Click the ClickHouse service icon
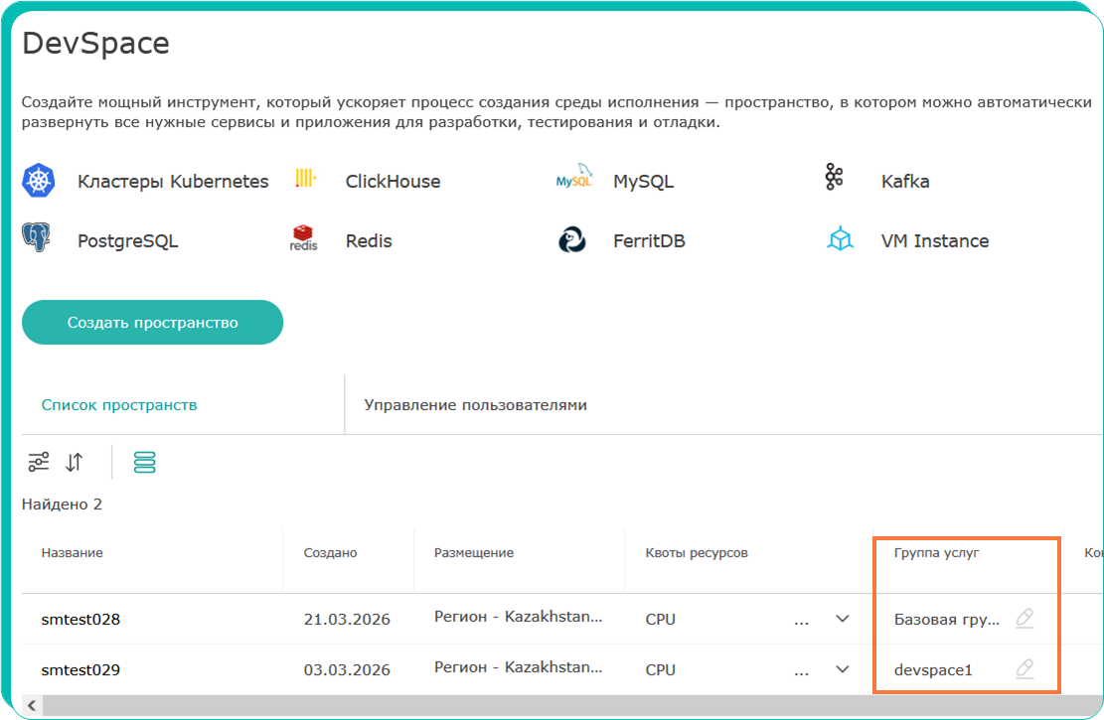1104x720 pixels. coord(305,179)
